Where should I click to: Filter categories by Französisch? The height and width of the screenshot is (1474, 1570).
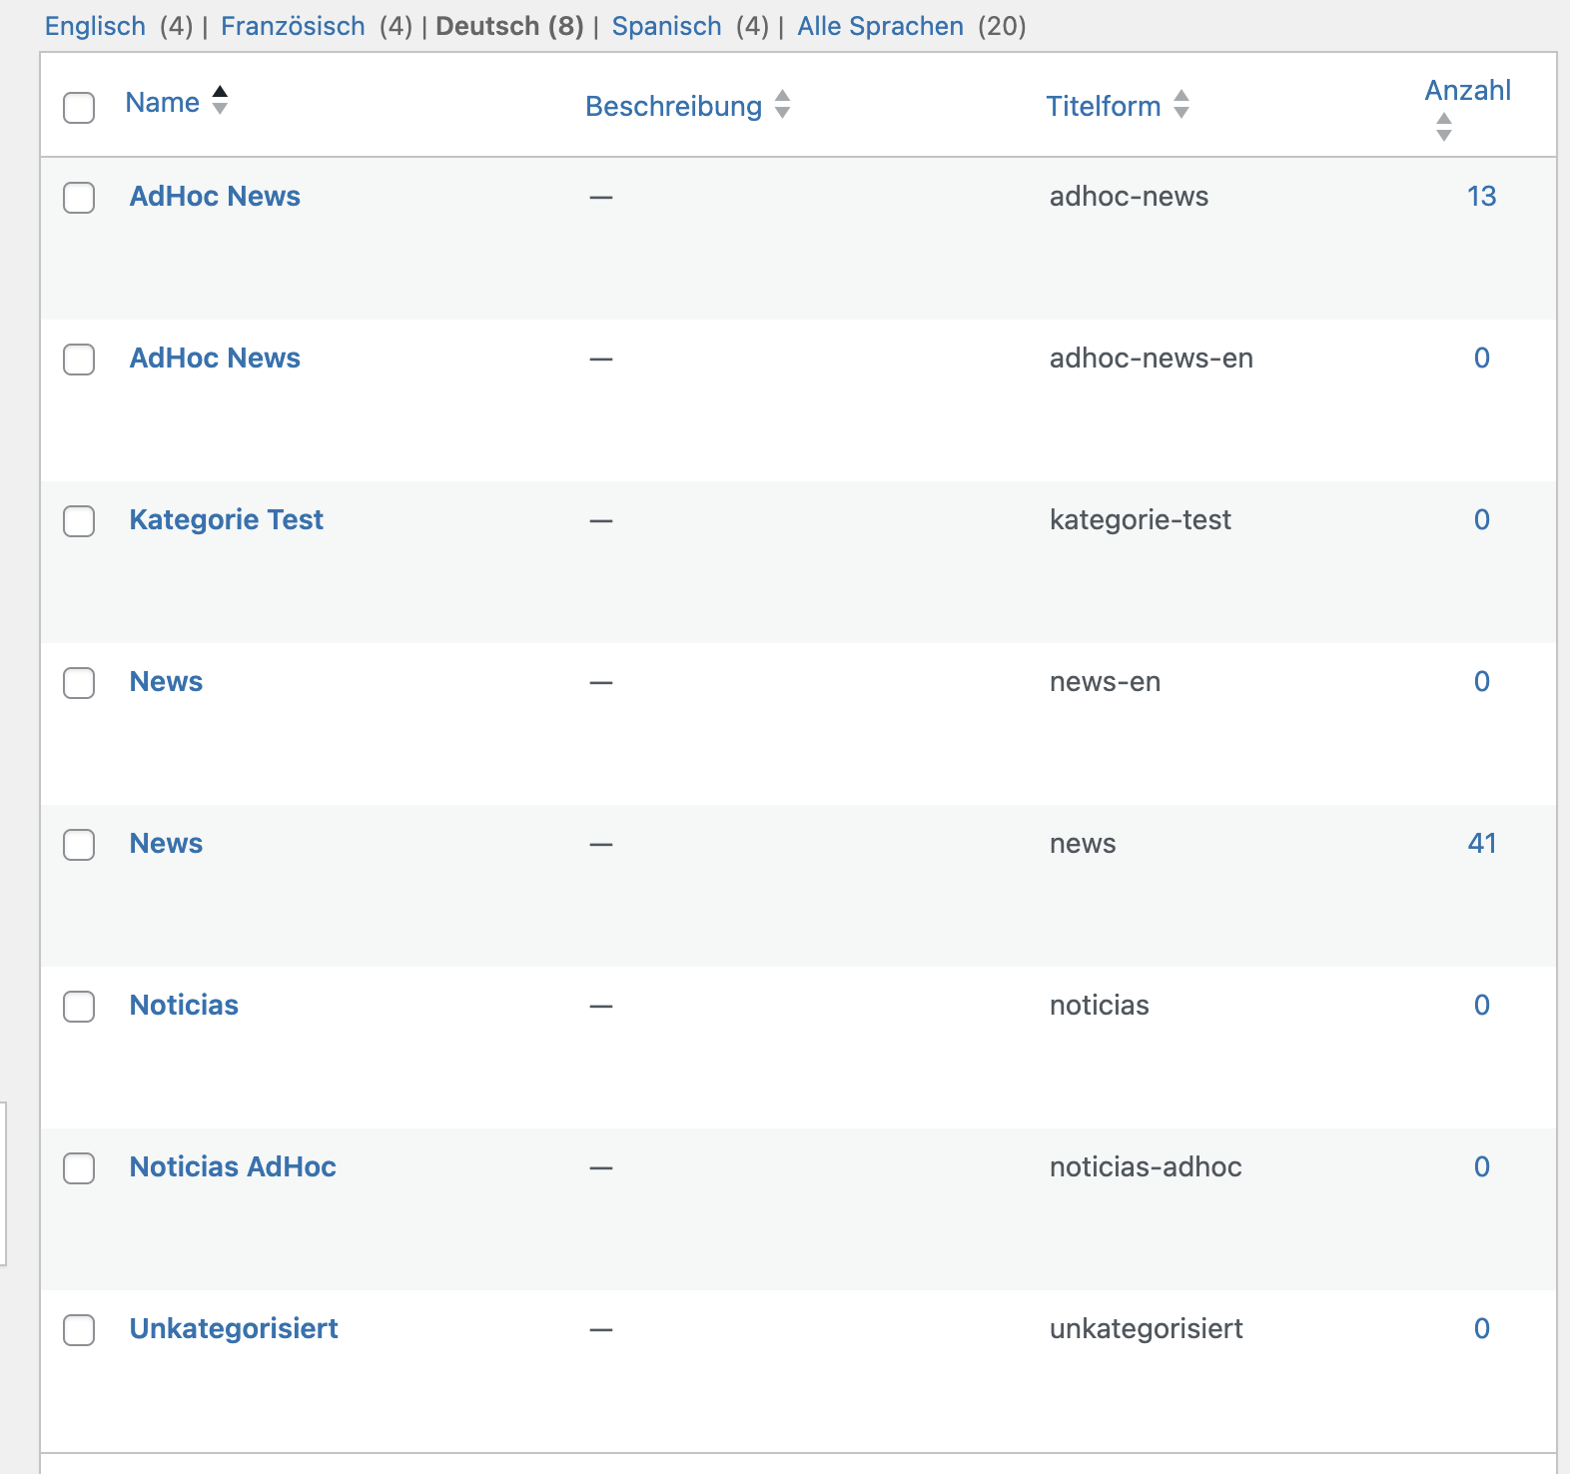293,26
